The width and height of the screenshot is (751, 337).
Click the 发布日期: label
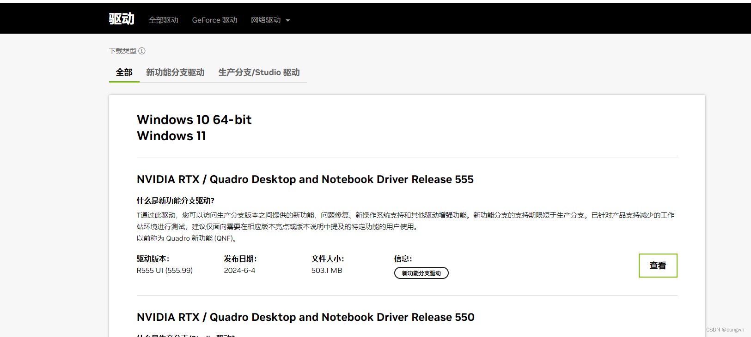click(240, 259)
